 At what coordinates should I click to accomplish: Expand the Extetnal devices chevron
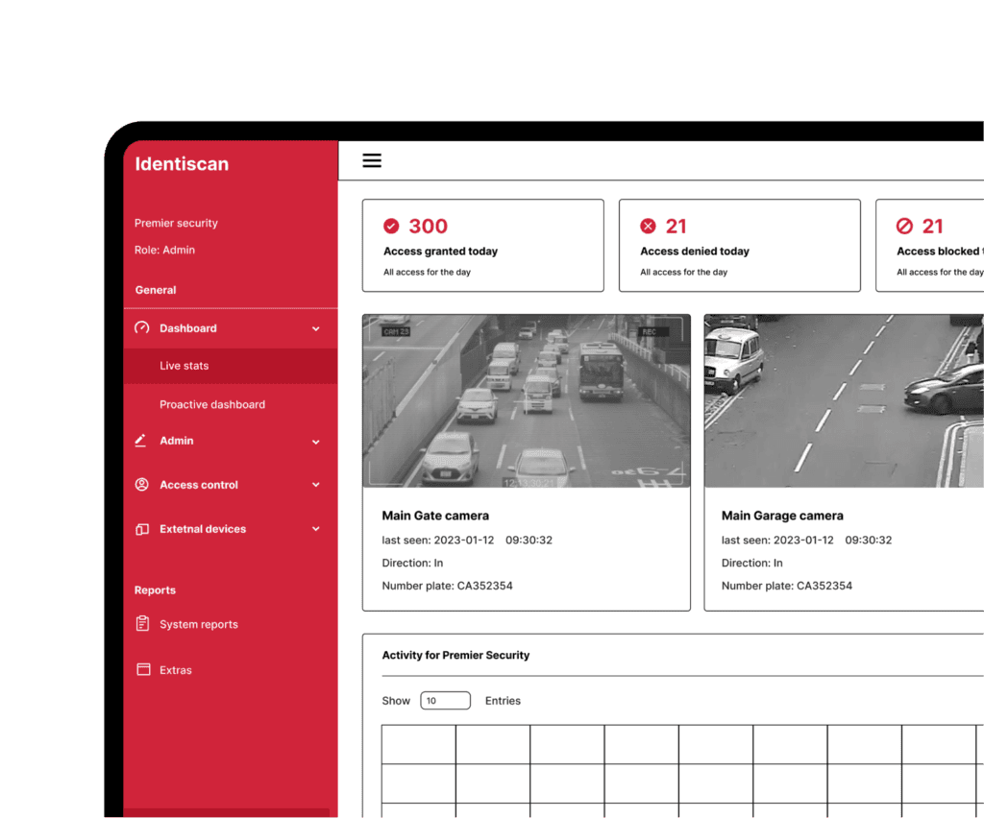(315, 529)
